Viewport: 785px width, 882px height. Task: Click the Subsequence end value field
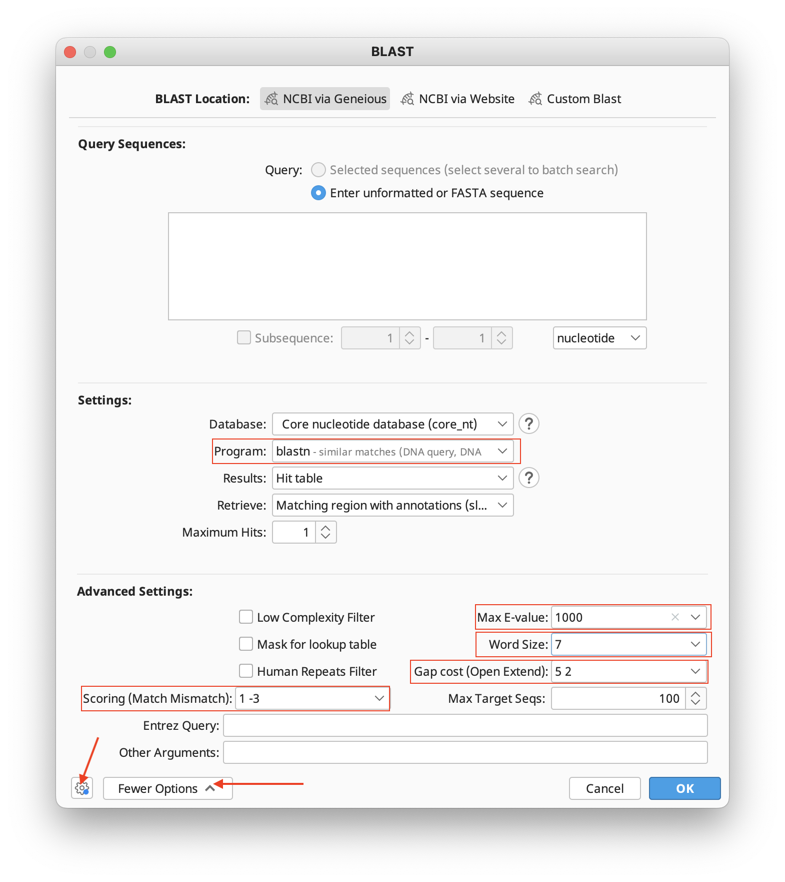pyautogui.click(x=462, y=338)
